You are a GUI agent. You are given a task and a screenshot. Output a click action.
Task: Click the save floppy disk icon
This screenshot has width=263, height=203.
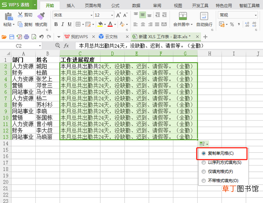(12, 37)
